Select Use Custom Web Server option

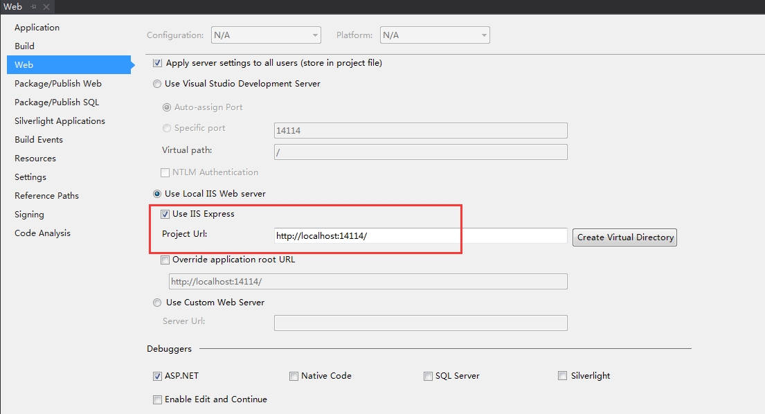point(157,303)
